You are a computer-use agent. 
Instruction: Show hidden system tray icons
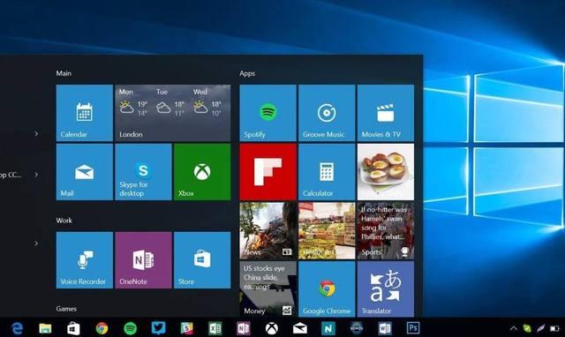514,328
